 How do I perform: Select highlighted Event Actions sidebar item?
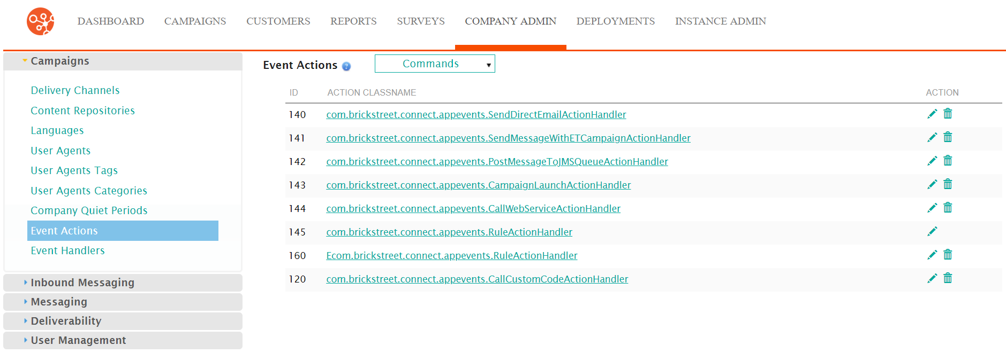(x=123, y=231)
